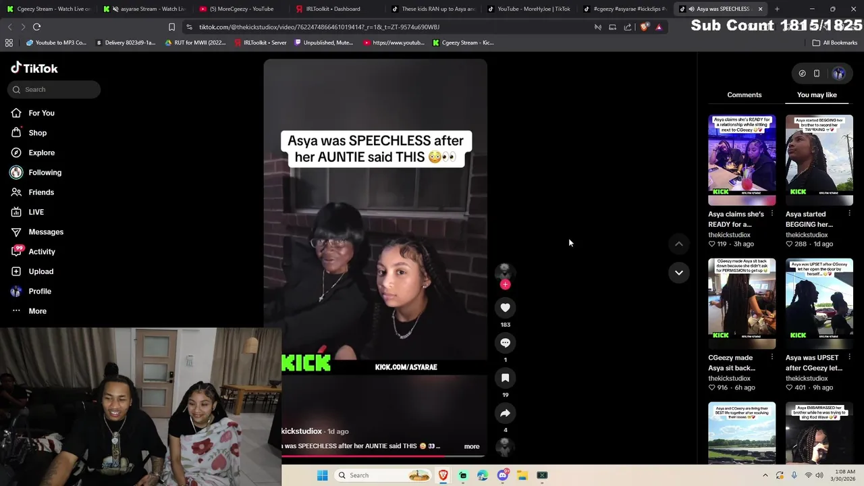Image resolution: width=864 pixels, height=486 pixels.
Task: Click the phone app icon near avatar
Action: tap(816, 74)
